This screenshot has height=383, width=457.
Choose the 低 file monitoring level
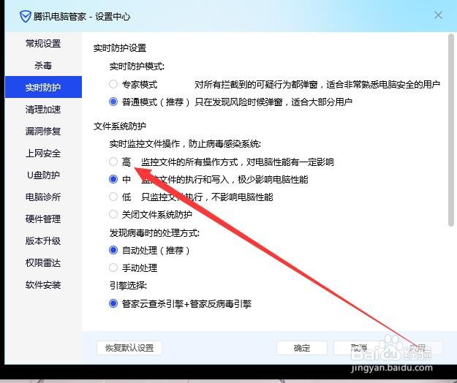point(113,197)
